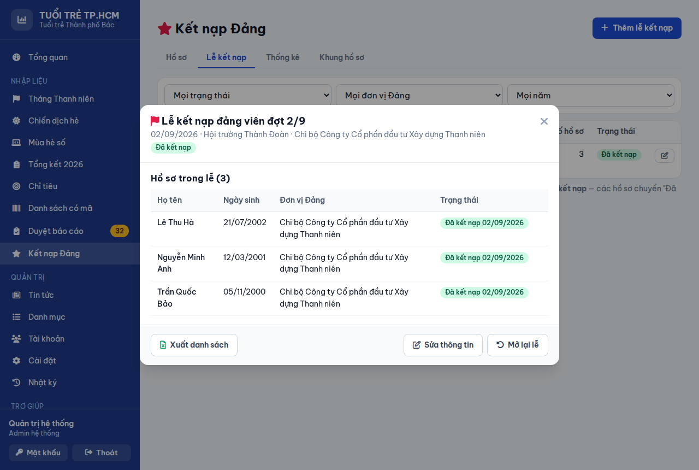The image size is (699, 470).
Task: Click the badge 32 on Duyệt báo cáo
Action: (120, 231)
